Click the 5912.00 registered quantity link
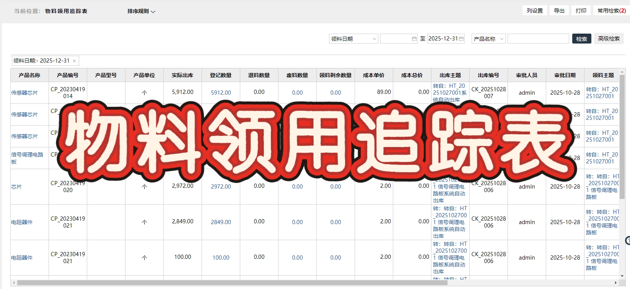Screen dimensions: 630x289 click(x=221, y=93)
